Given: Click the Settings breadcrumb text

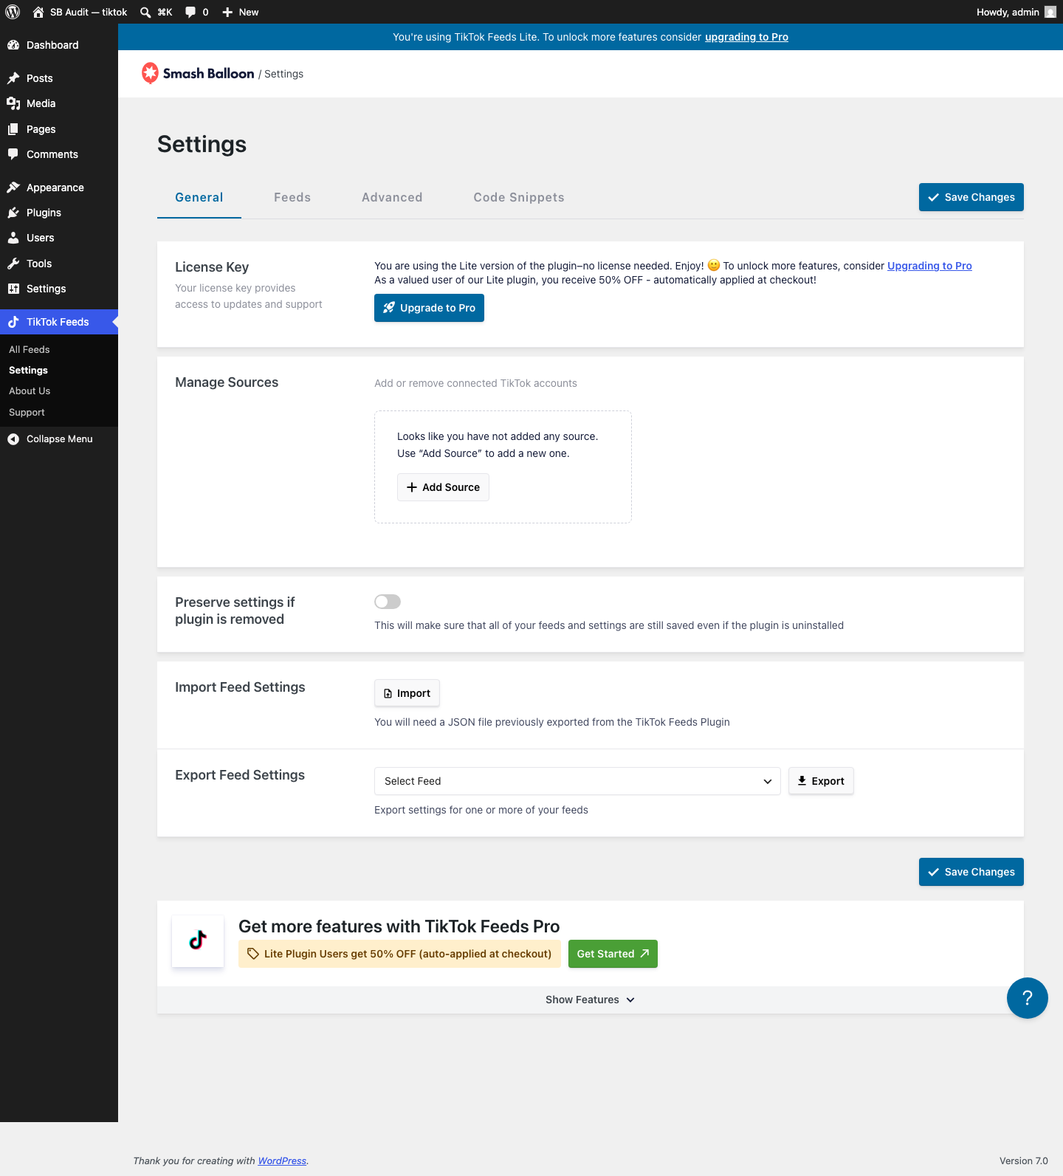Looking at the screenshot, I should 283,74.
